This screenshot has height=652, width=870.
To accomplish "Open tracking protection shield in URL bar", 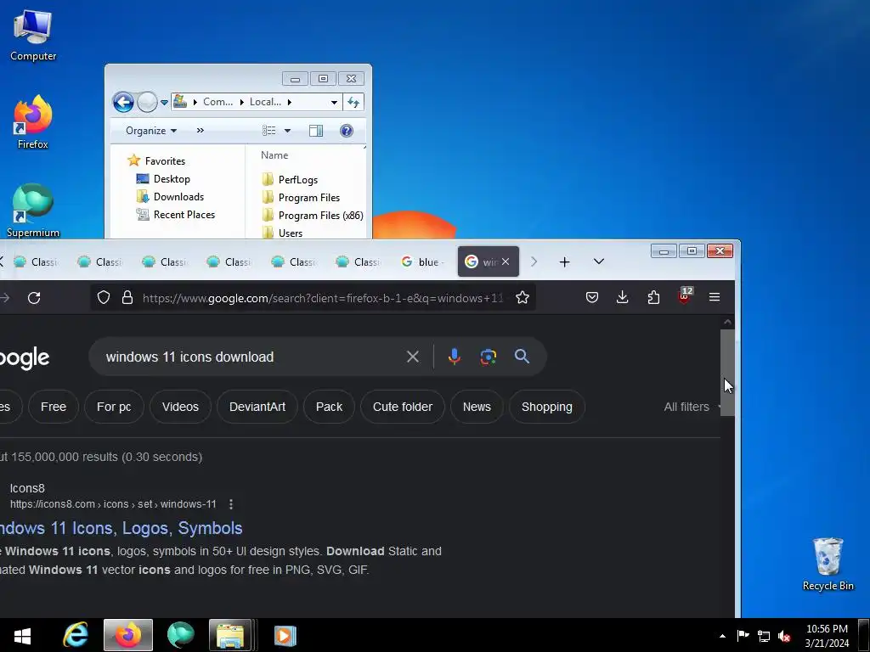I will pos(103,298).
